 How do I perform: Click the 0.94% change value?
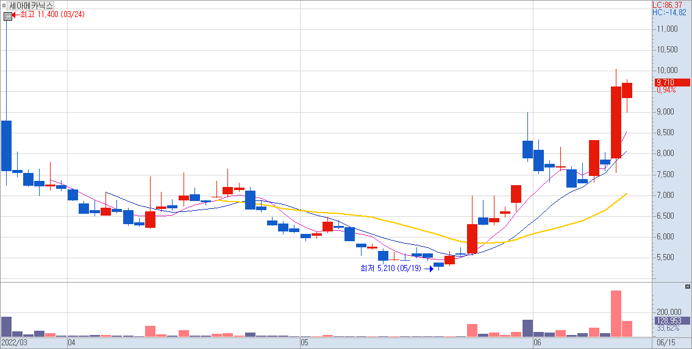666,90
